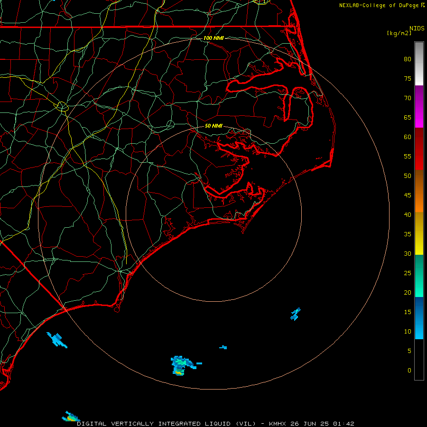Viewport: 427px width, 427px height.
Task: Click the 80 value on the scale
Action: (x=408, y=59)
